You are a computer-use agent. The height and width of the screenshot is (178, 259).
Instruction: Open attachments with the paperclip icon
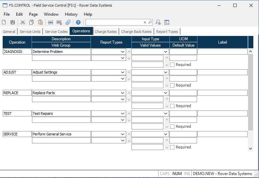click(68, 22)
